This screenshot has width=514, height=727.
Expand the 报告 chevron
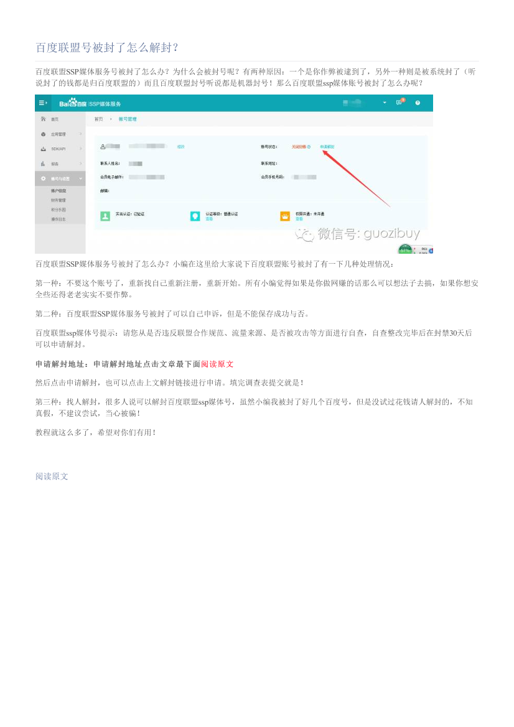81,164
